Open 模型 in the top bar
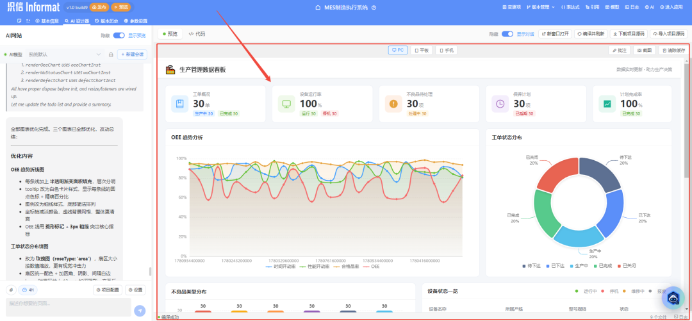The width and height of the screenshot is (692, 321). [x=612, y=8]
